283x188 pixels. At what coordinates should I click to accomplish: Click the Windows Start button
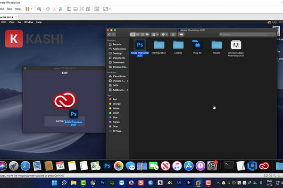point(54,183)
